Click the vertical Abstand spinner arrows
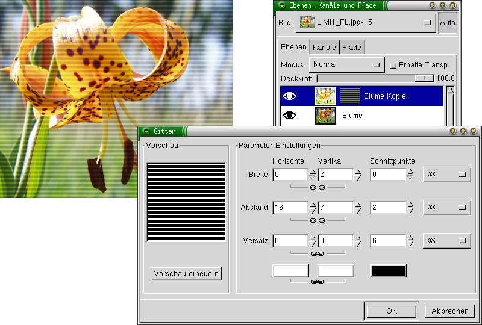482x325 pixels. click(x=358, y=208)
